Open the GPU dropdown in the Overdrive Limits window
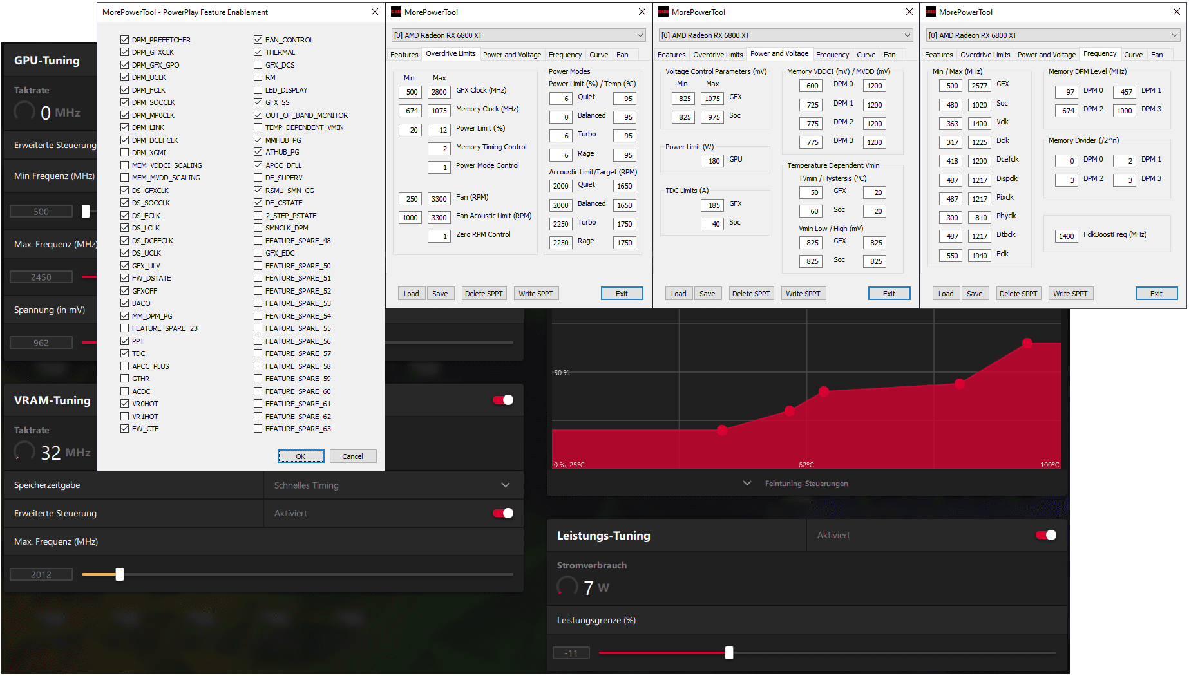The height and width of the screenshot is (676, 1189). coord(518,35)
